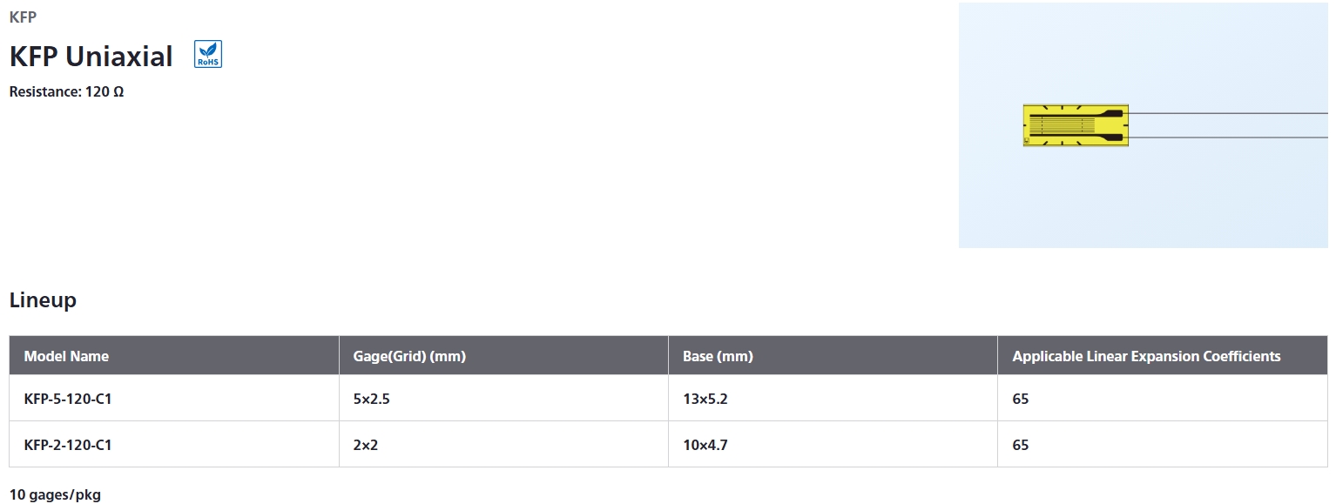The height and width of the screenshot is (504, 1336).
Task: Click the Resistance: 120 Ω text
Action: tap(66, 91)
